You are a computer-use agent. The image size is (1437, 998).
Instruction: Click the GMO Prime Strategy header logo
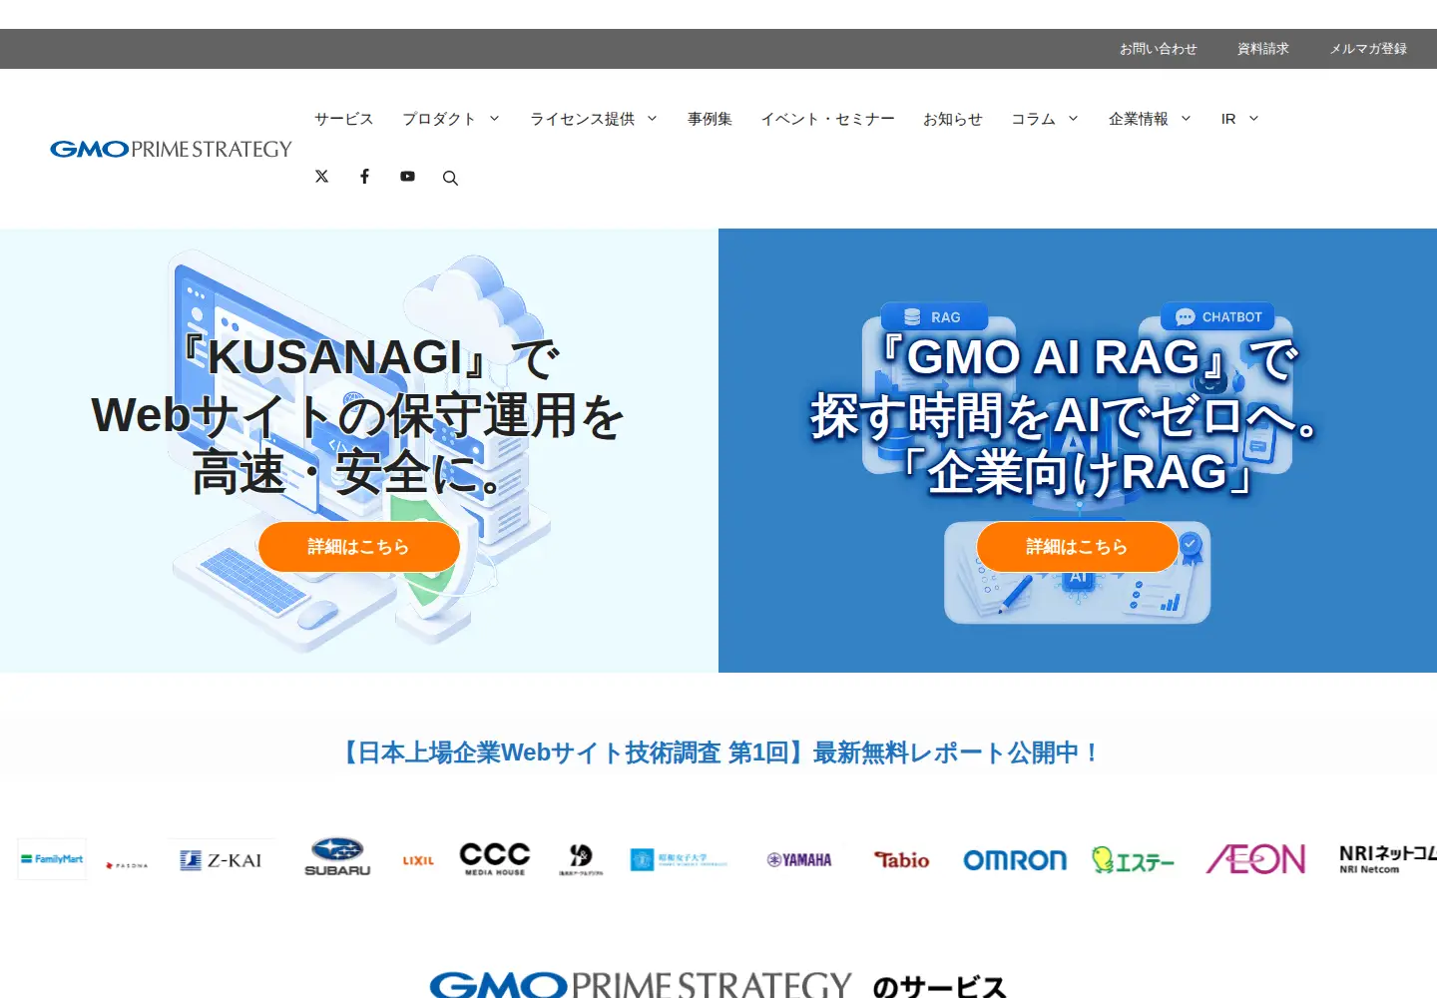[x=171, y=149]
